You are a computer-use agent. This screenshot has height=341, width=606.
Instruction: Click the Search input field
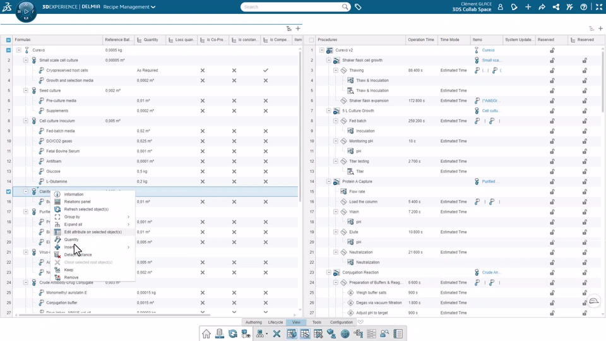tap(292, 7)
